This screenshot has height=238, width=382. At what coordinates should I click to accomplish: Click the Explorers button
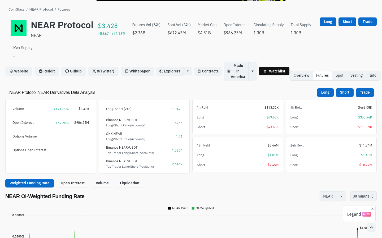tap(170, 71)
